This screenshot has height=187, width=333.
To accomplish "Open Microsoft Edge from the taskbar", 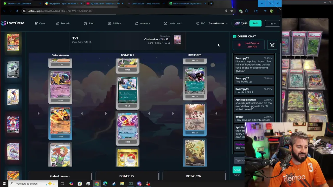I will point(105,184).
